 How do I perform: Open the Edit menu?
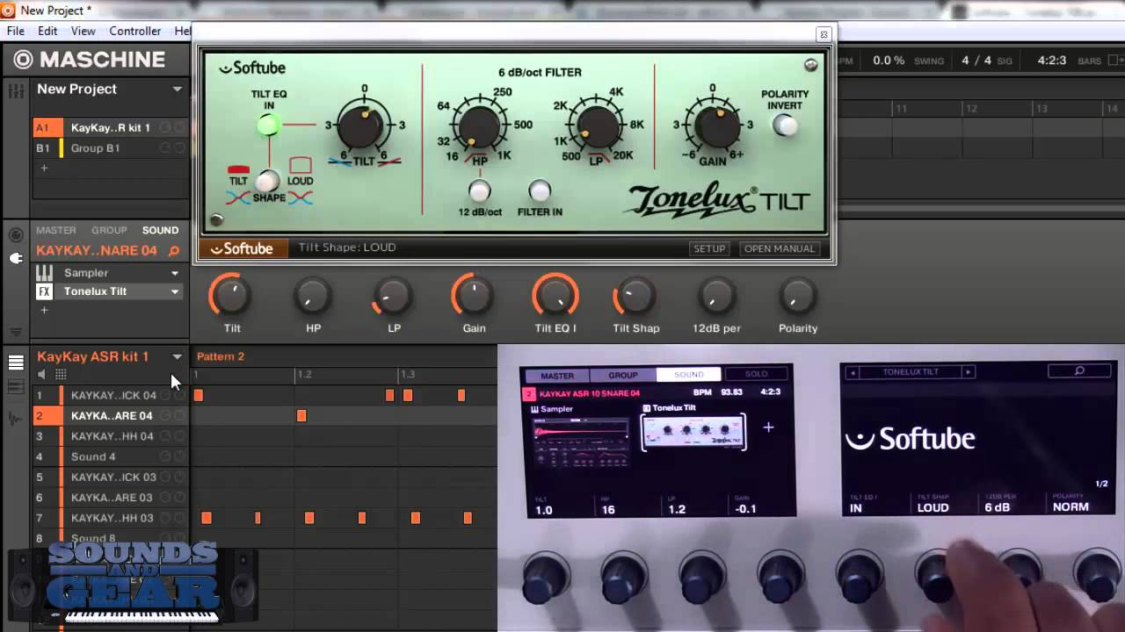click(47, 31)
